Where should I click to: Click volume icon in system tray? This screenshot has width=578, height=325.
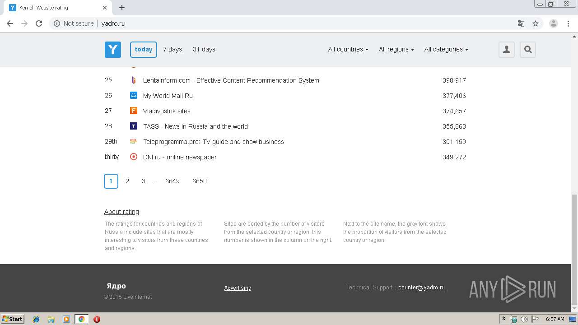coord(524,319)
